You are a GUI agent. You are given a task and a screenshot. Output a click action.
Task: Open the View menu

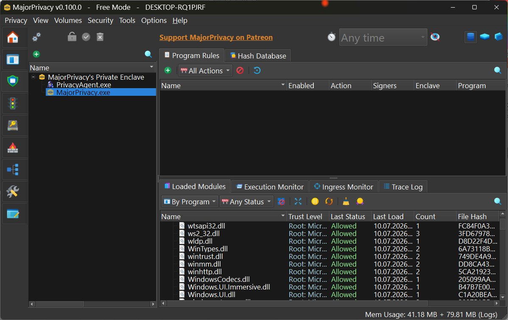41,20
